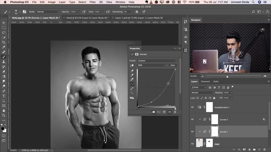This screenshot has height=152, width=271.
Task: Hide the Hue/Saturation 1 layer
Action: (x=192, y=107)
